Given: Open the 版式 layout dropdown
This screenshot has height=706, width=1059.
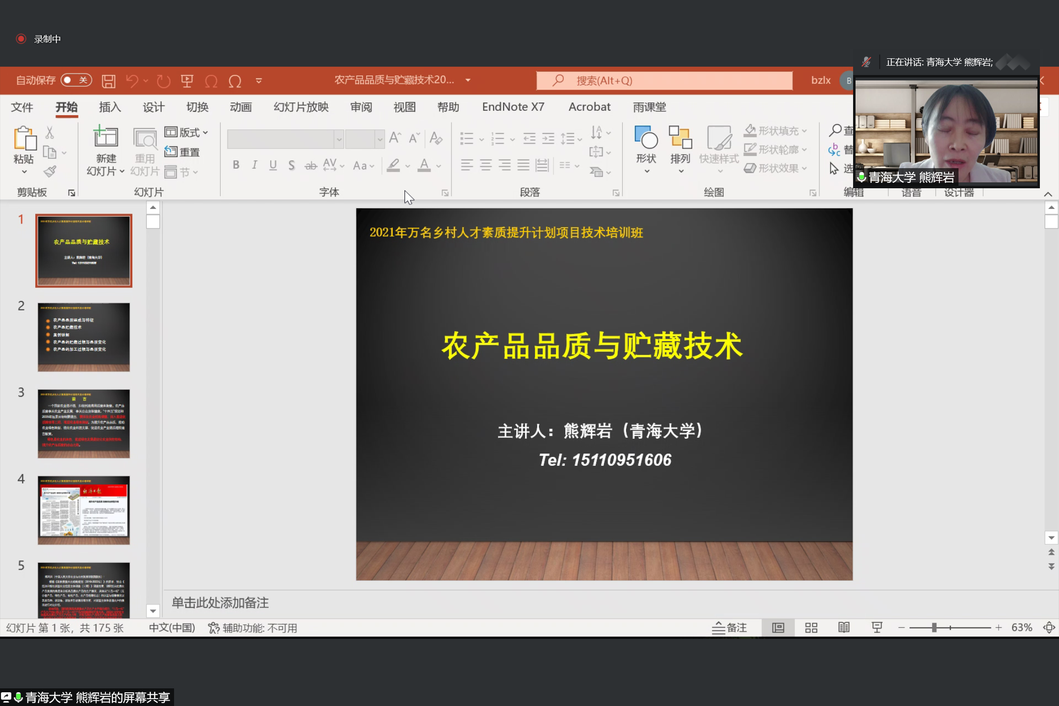Looking at the screenshot, I should coord(186,132).
